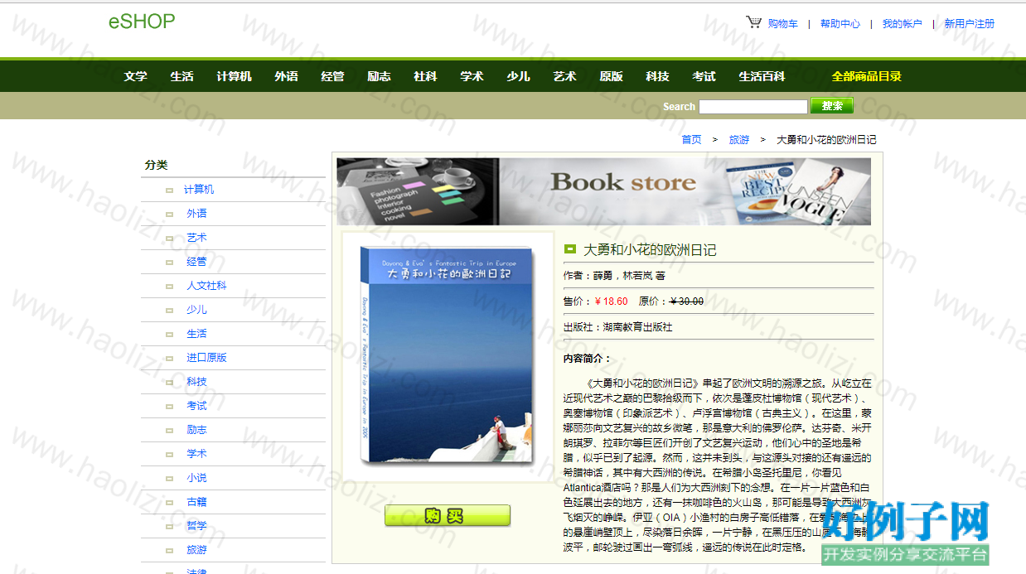The width and height of the screenshot is (1026, 574).
Task: Open 经管 in the sidebar category list
Action: point(196,262)
